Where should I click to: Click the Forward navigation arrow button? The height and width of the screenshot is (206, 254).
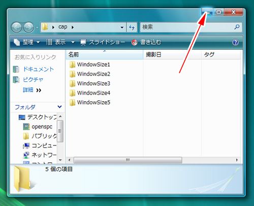[x=28, y=27]
